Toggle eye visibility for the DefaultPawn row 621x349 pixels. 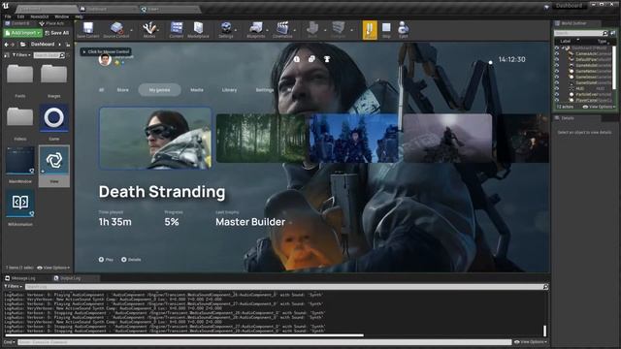pyautogui.click(x=557, y=59)
